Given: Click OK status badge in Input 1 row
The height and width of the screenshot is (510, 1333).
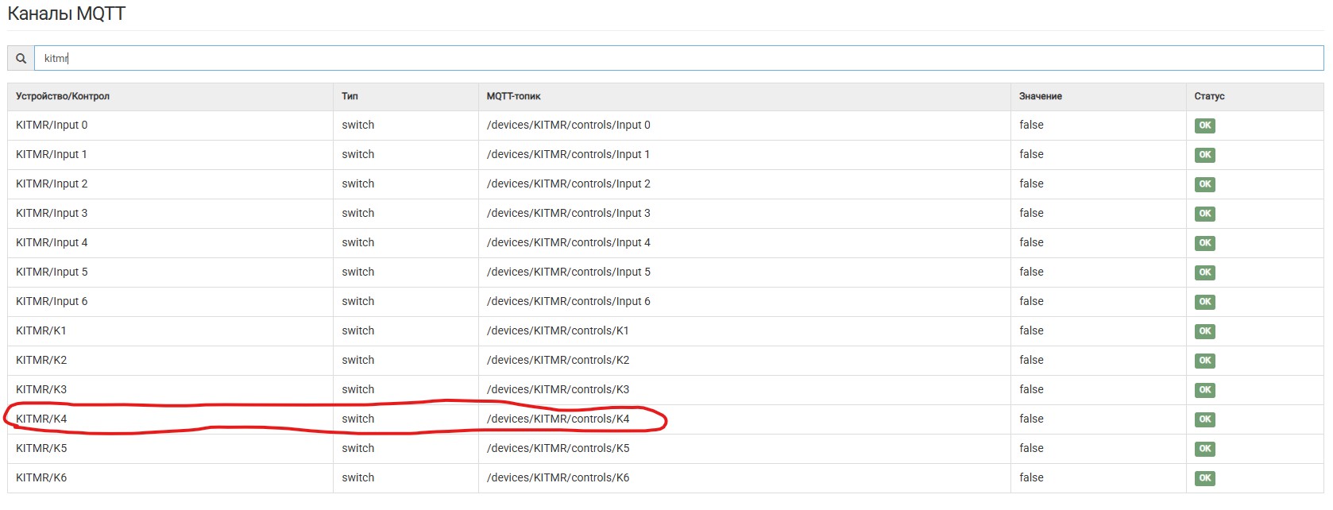Looking at the screenshot, I should 1204,155.
